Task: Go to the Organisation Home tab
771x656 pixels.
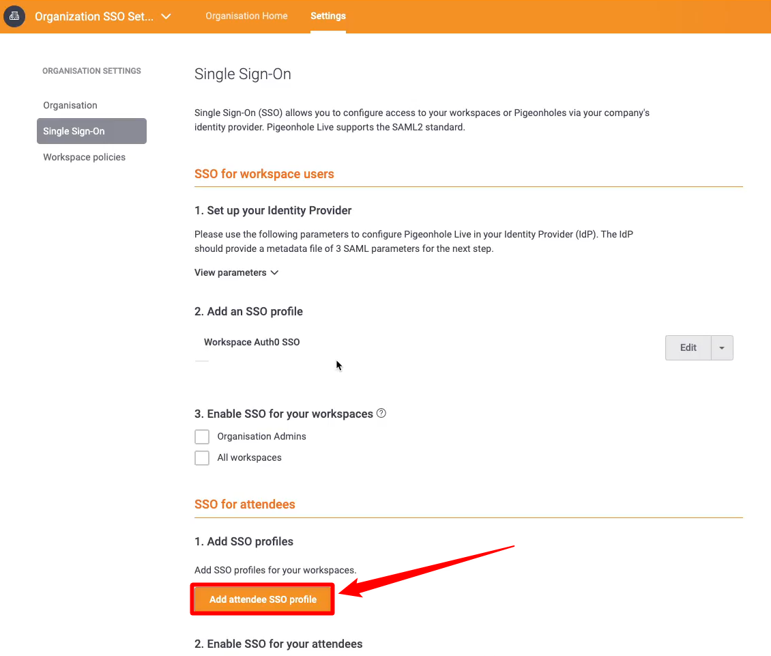Action: tap(246, 16)
